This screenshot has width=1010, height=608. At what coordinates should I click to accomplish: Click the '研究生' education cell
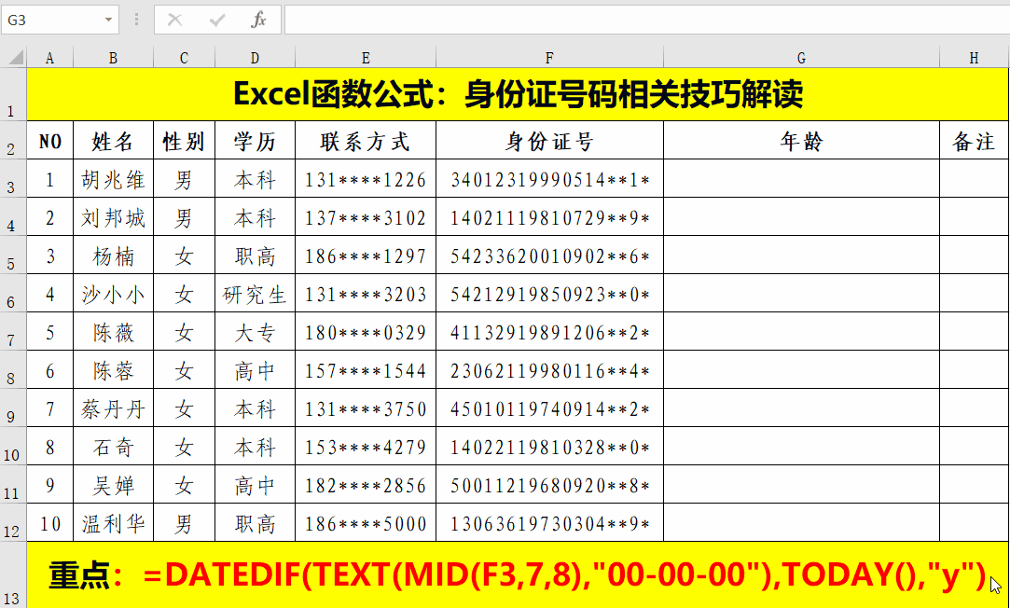click(x=256, y=294)
